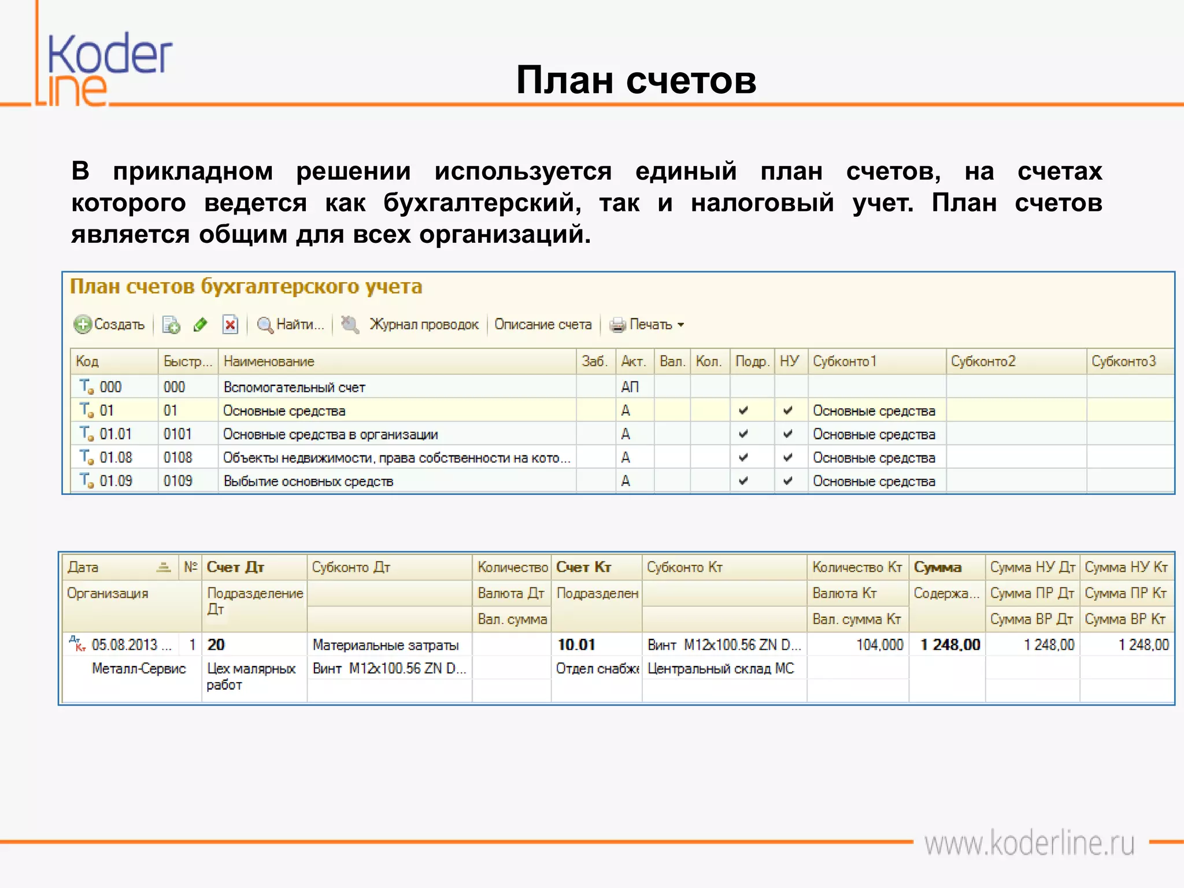Viewport: 1184px width, 888px height.
Task: Click the Материальные затраты cell
Action: (390, 645)
